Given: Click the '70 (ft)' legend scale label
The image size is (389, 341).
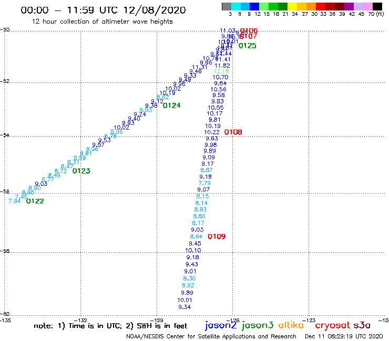Looking at the screenshot, I should [x=376, y=14].
